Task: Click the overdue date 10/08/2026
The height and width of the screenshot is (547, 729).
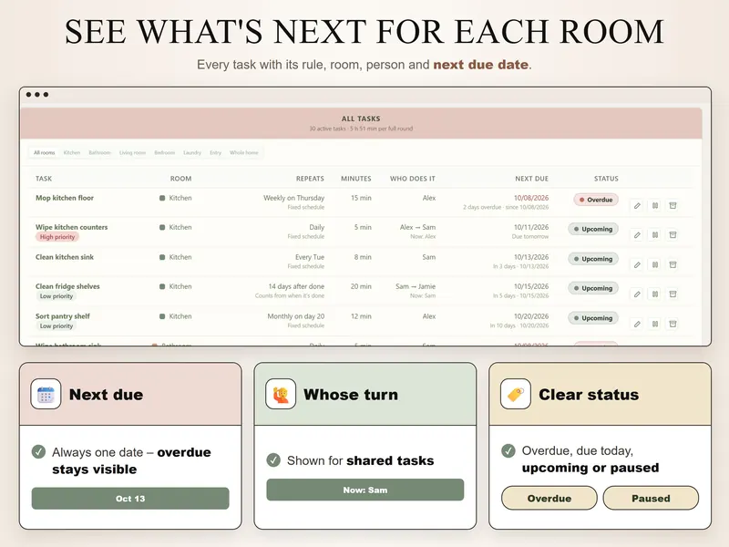Action: pos(531,198)
